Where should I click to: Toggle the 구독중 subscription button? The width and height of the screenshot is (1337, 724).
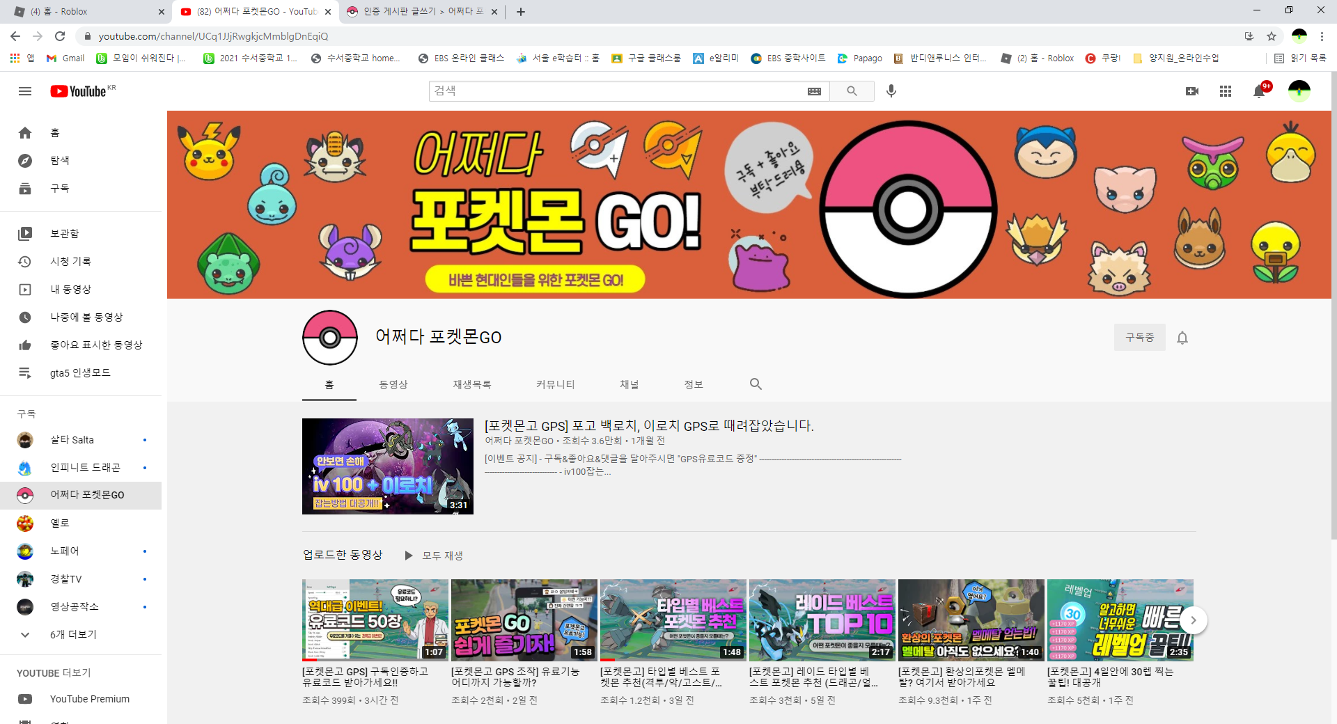[1139, 338]
